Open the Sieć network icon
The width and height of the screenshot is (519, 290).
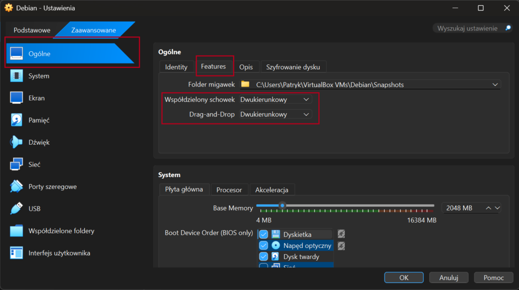pyautogui.click(x=17, y=164)
